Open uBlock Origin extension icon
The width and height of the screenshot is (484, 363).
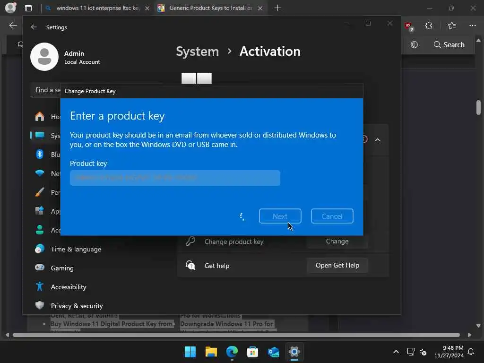click(409, 26)
